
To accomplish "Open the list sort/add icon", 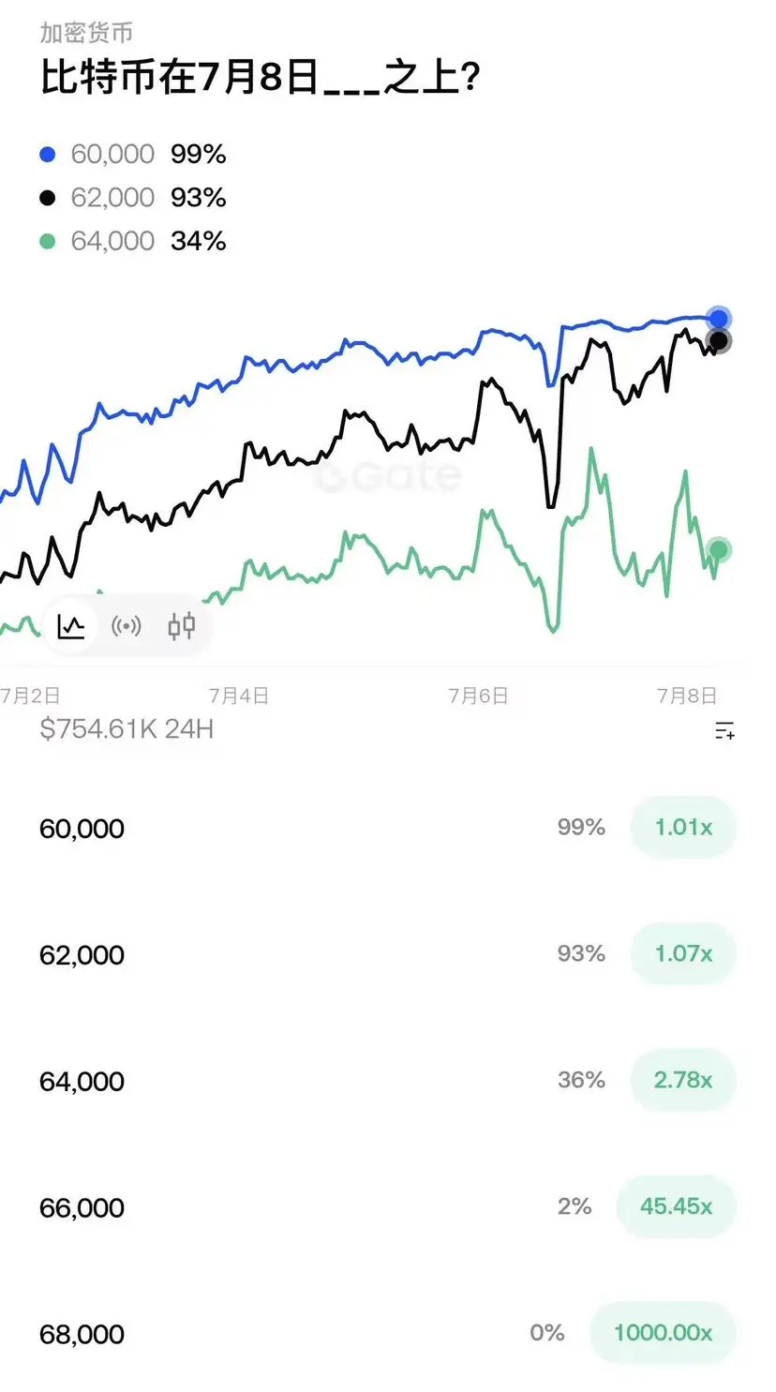I will pos(724,730).
